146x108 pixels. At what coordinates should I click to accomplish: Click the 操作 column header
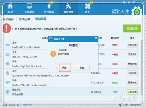tap(132, 38)
